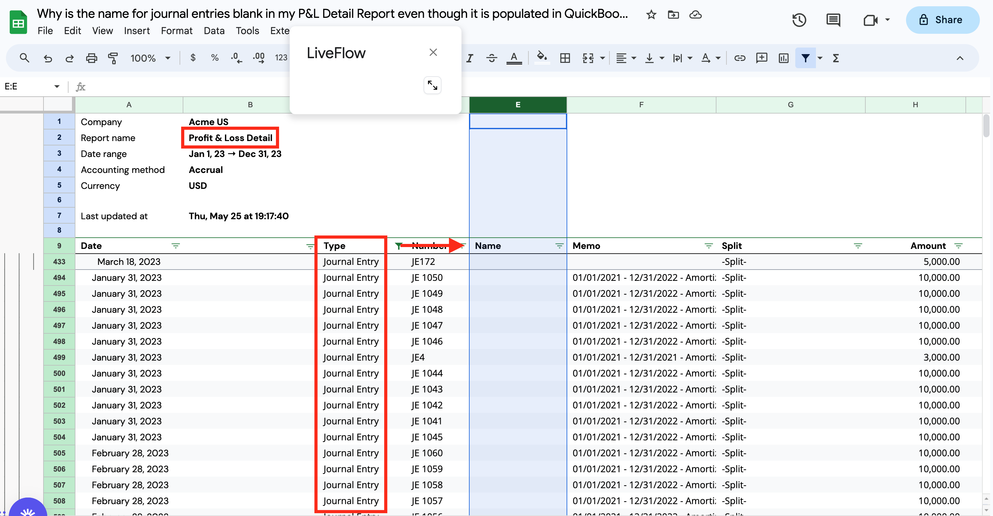The image size is (993, 516).
Task: Open Meet call options dropdown arrow
Action: 887,20
